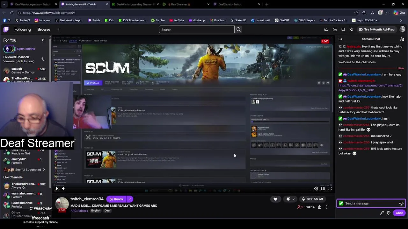The height and width of the screenshot is (229, 408).
Task: Open chat settings gear
Action: (x=389, y=213)
